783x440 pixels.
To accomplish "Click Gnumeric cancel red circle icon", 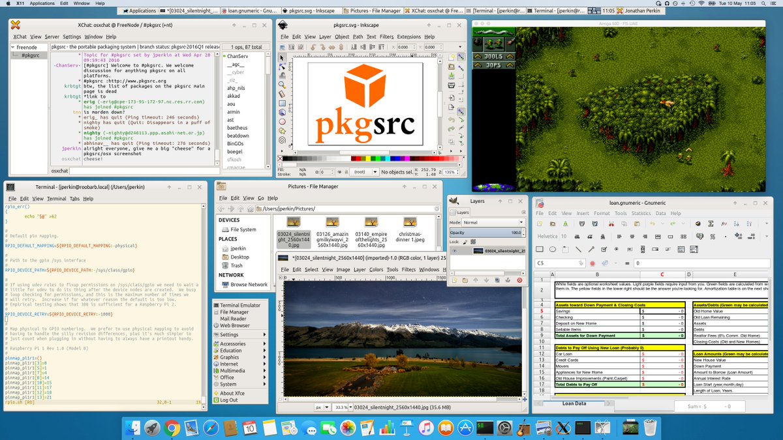I will (592, 263).
